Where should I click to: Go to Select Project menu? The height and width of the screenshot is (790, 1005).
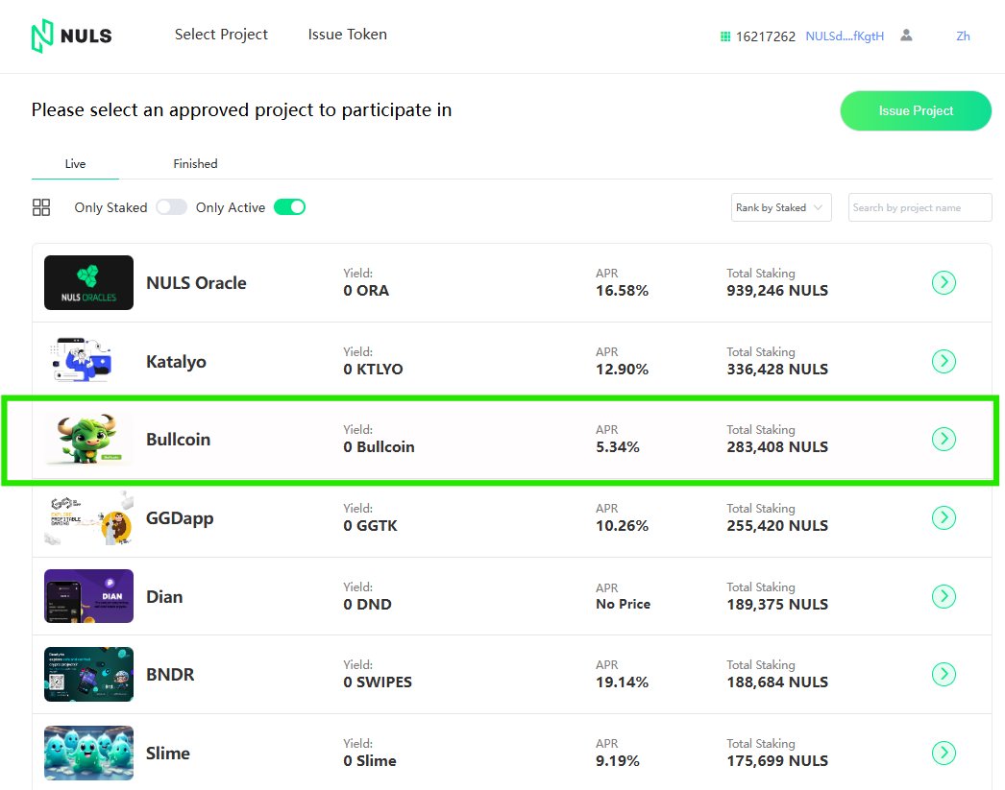click(221, 35)
